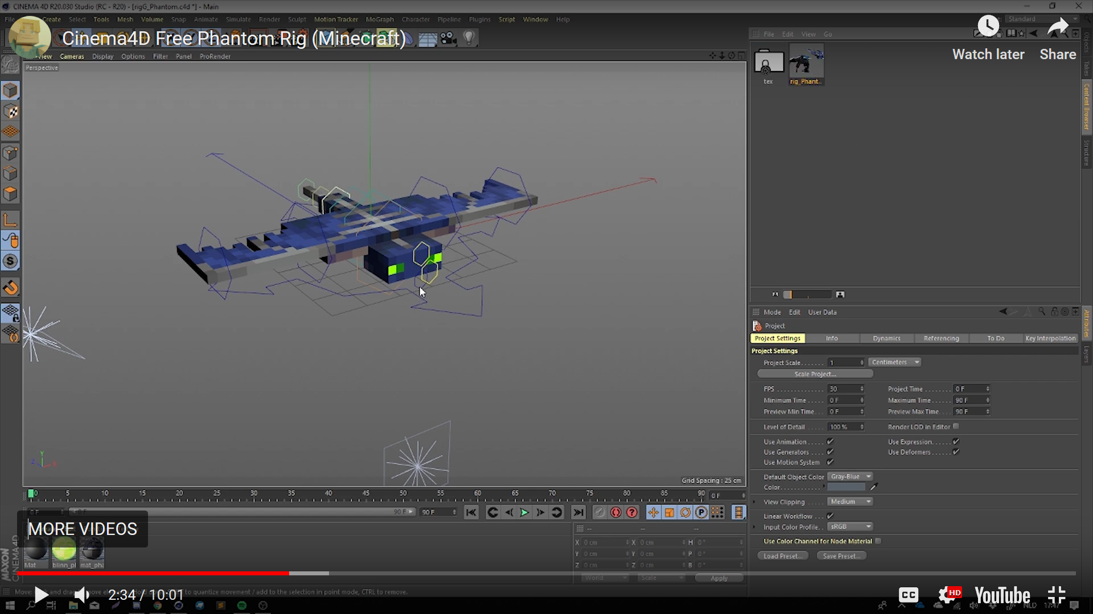Open the Centimeters unit dropdown
Image resolution: width=1093 pixels, height=614 pixels.
895,362
